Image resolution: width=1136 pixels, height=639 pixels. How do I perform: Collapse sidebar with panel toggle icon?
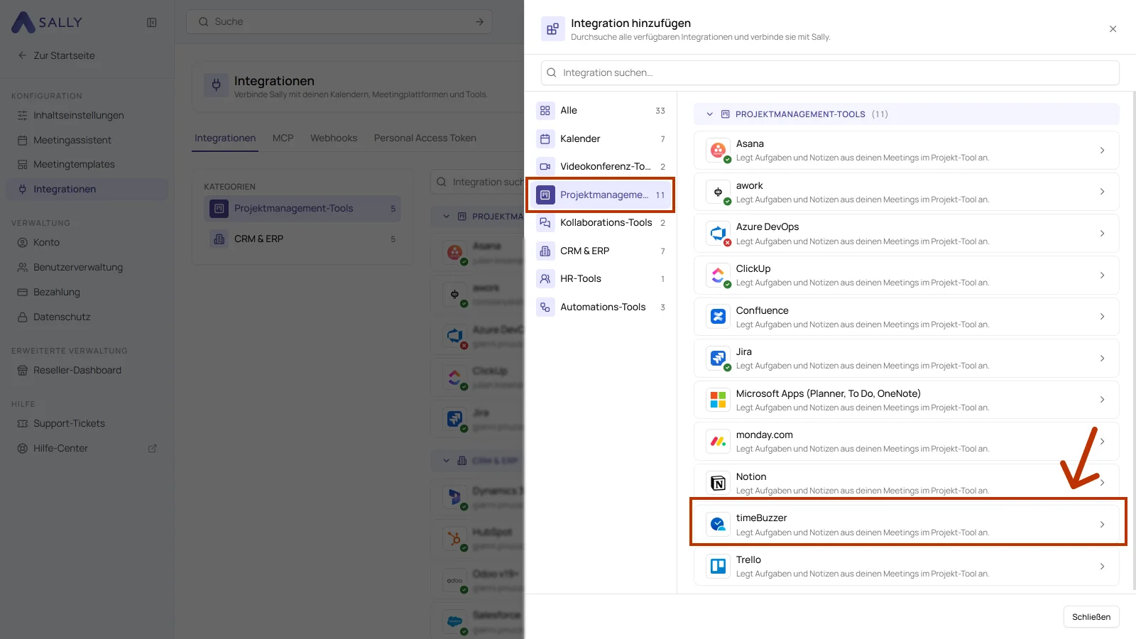[x=152, y=22]
